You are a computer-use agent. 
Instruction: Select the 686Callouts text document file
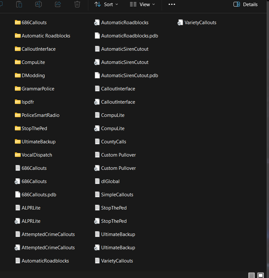[x=31, y=168]
